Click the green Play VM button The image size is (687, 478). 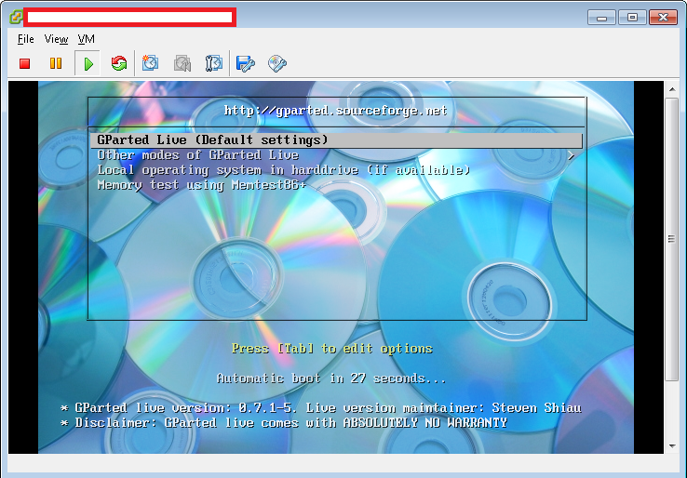pyautogui.click(x=88, y=64)
